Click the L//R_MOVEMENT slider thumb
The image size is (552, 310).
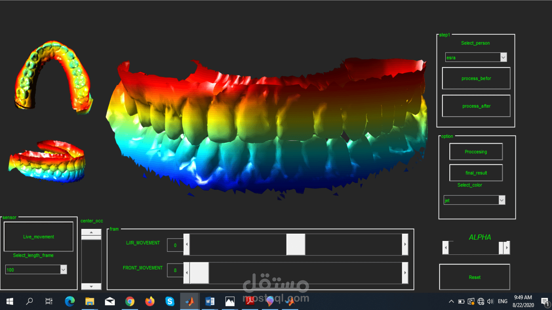tap(296, 245)
